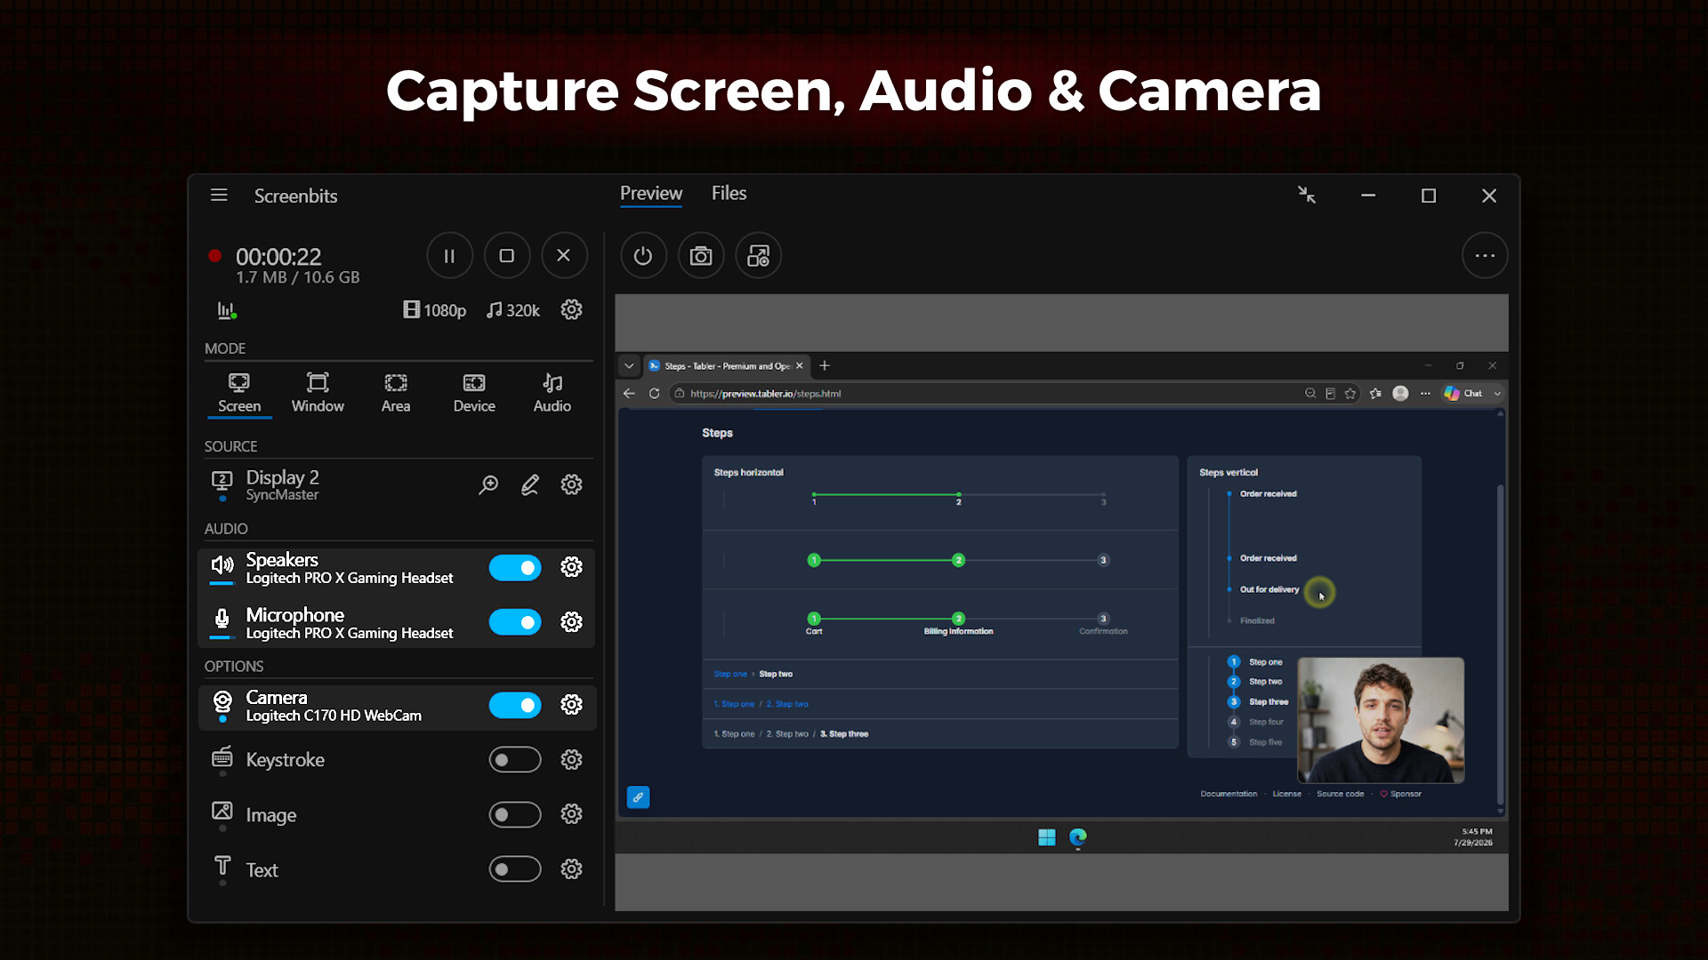Image resolution: width=1708 pixels, height=960 pixels.
Task: Open the Screenbits hamburger menu
Action: click(x=219, y=195)
